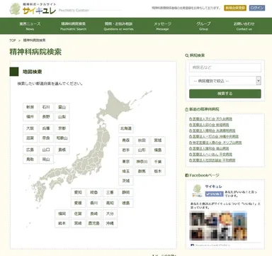272x256 pixels.
Task: Select 滋賀 prefecture button
Action: coord(30,138)
